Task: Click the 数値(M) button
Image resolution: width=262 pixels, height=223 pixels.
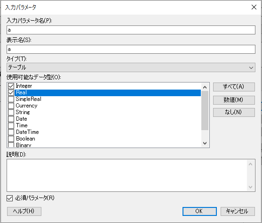Action: (234, 100)
